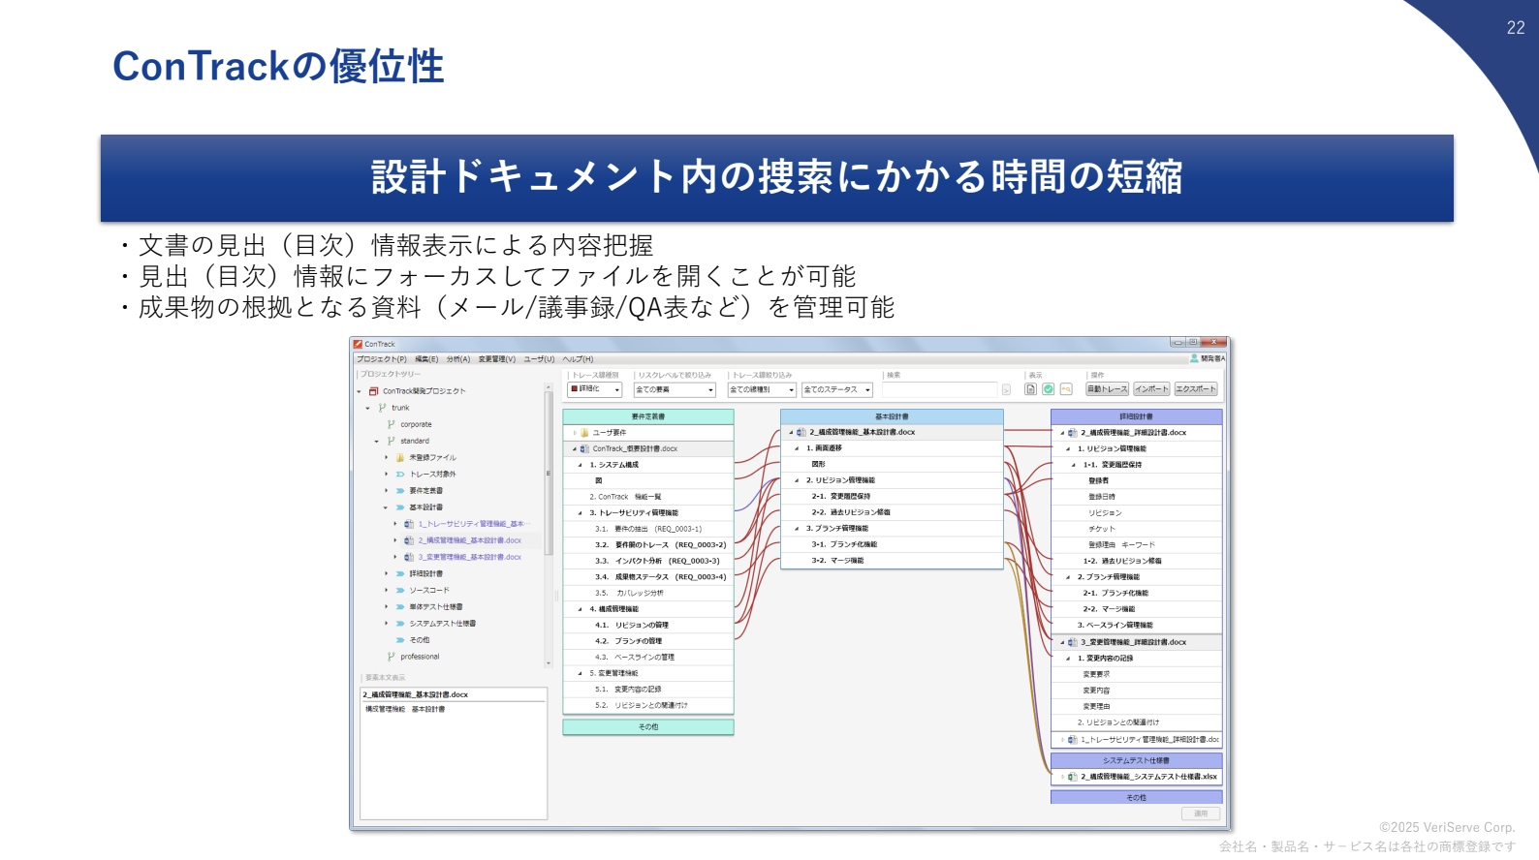Collapse the 基本設計書 node in project tree

pyautogui.click(x=386, y=507)
